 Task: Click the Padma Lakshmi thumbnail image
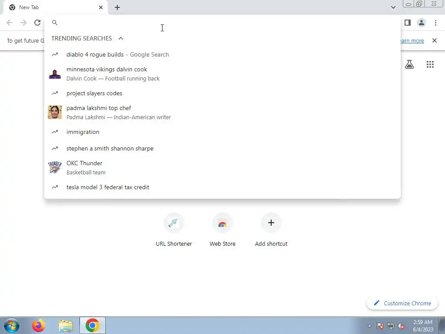coord(55,112)
